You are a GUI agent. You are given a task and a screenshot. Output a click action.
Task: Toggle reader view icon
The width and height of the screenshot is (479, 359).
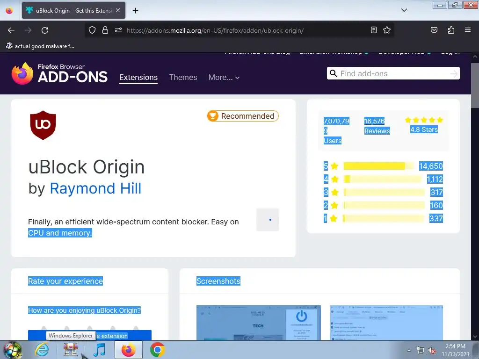pyautogui.click(x=374, y=30)
